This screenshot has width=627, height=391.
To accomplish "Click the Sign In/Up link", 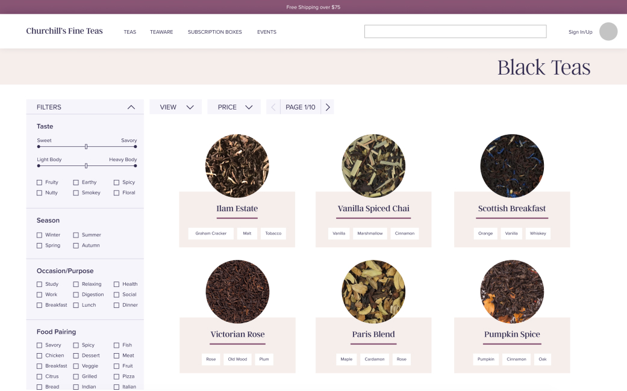I will 580,32.
